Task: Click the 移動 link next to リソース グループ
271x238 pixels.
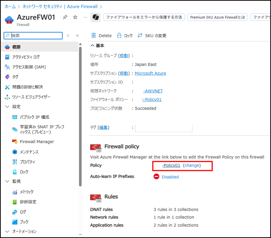Action: [x=124, y=56]
